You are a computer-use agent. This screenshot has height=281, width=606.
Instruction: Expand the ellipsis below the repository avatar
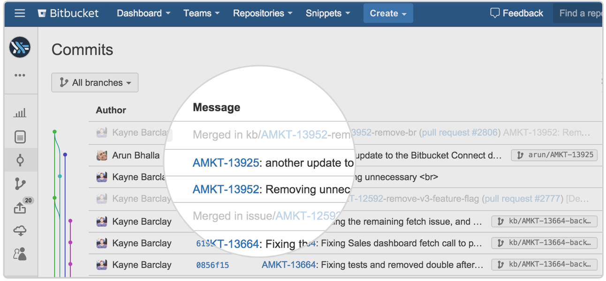(21, 75)
